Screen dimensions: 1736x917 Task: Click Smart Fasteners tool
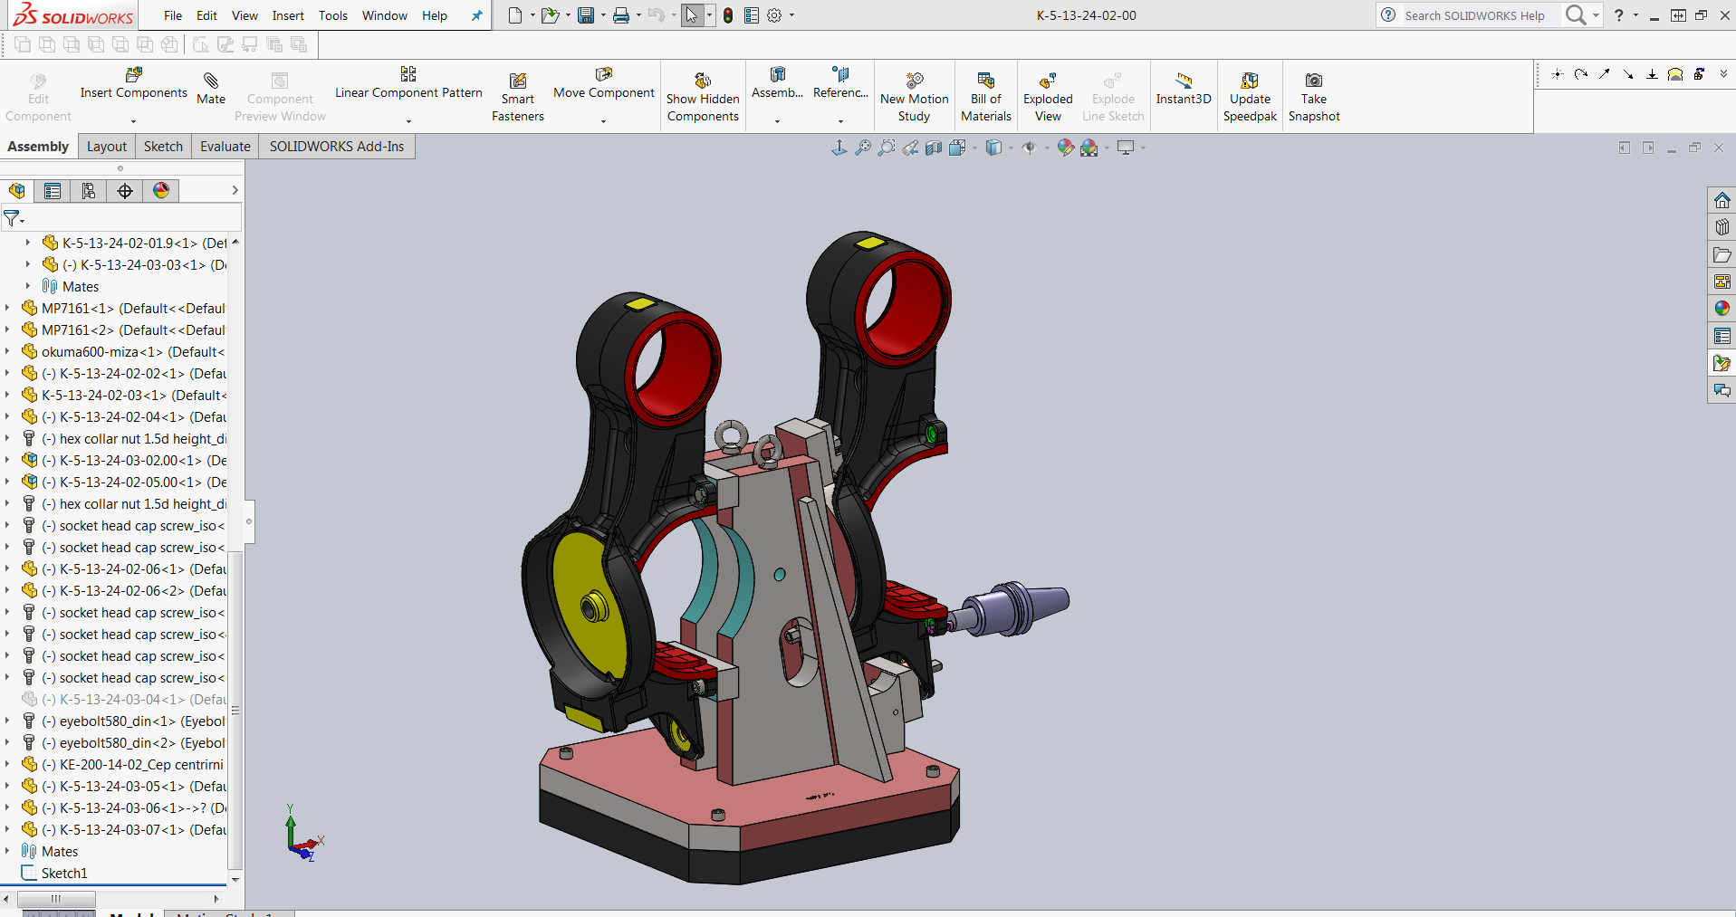[x=518, y=98]
